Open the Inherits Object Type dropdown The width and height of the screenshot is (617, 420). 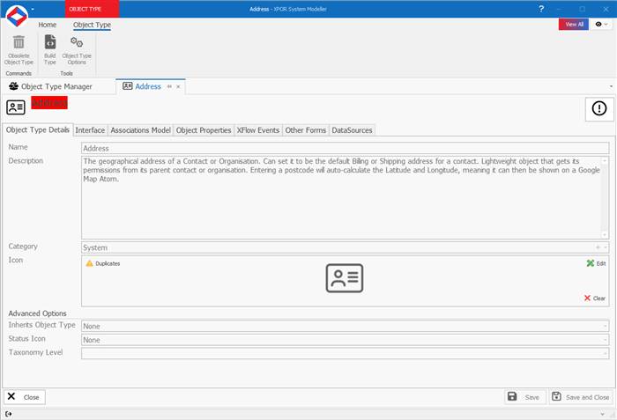coord(606,326)
